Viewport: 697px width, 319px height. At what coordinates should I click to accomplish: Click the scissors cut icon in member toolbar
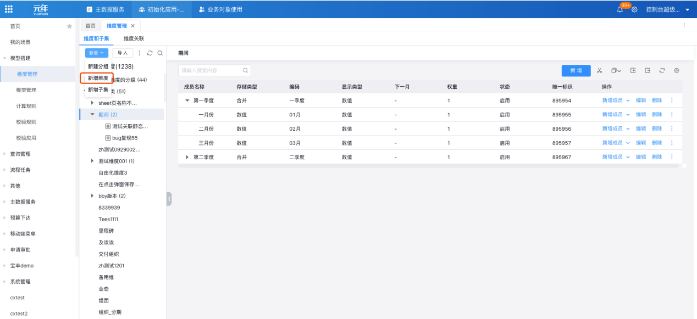click(x=600, y=71)
